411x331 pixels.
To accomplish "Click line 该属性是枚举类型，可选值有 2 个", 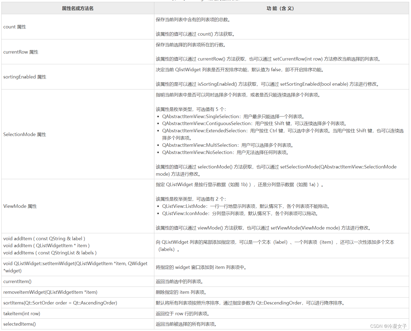I will click(x=191, y=199).
